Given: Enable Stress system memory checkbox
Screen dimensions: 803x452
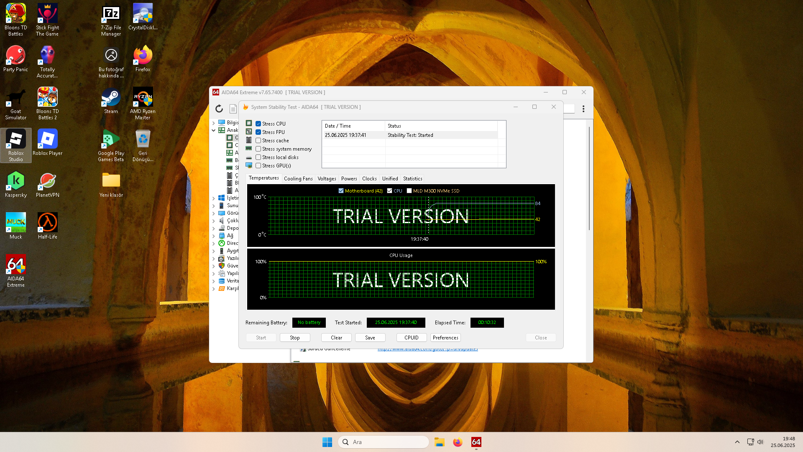Looking at the screenshot, I should [258, 149].
